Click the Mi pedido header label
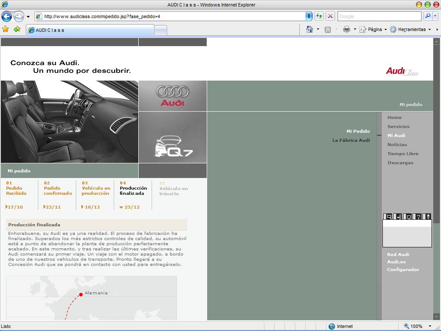The height and width of the screenshot is (331, 441). click(410, 104)
